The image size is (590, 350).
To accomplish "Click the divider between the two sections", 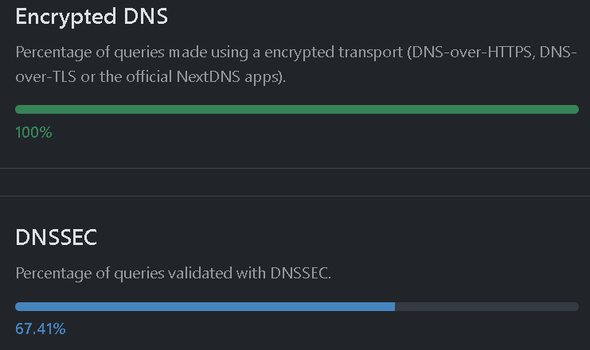I will [x=295, y=182].
